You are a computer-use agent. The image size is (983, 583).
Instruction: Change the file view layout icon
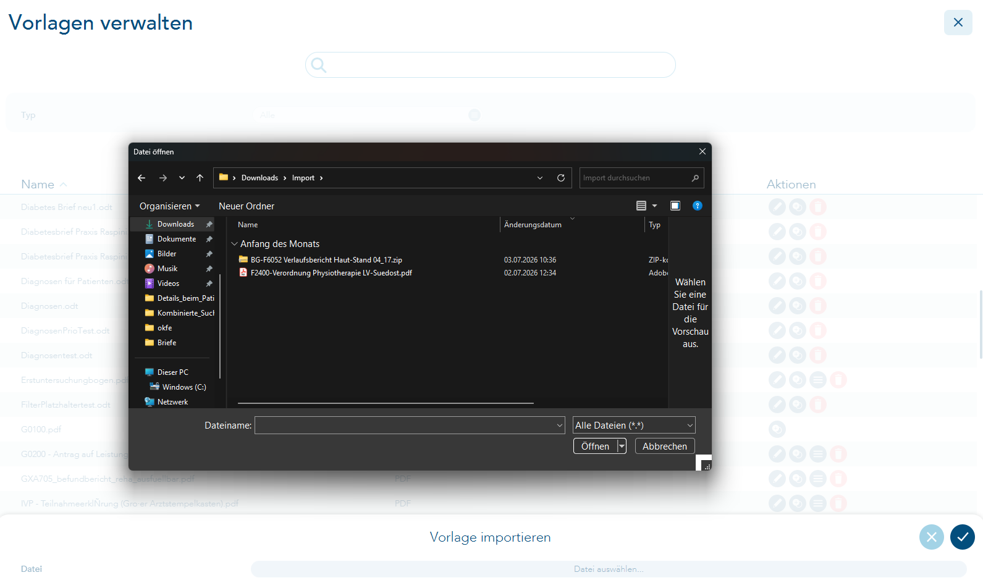pos(641,206)
